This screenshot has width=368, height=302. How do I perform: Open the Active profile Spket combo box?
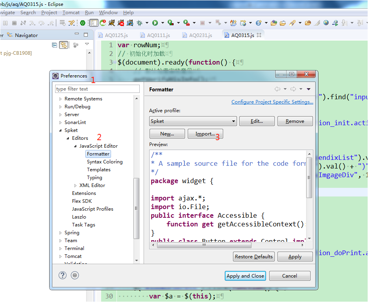[x=193, y=121]
